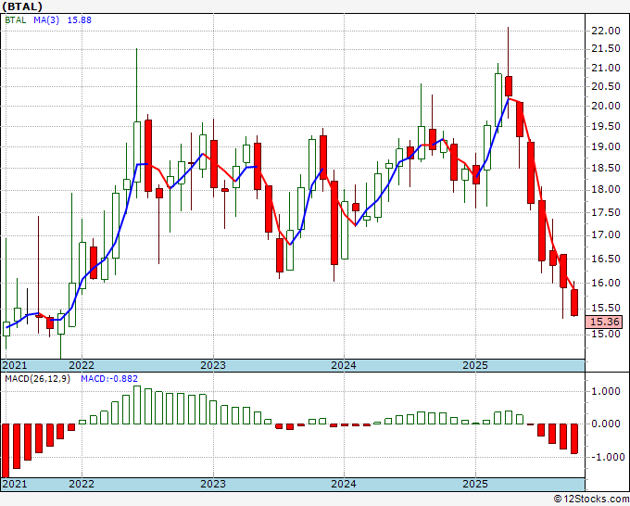Click the (BTAL) chart title

[x=22, y=6]
